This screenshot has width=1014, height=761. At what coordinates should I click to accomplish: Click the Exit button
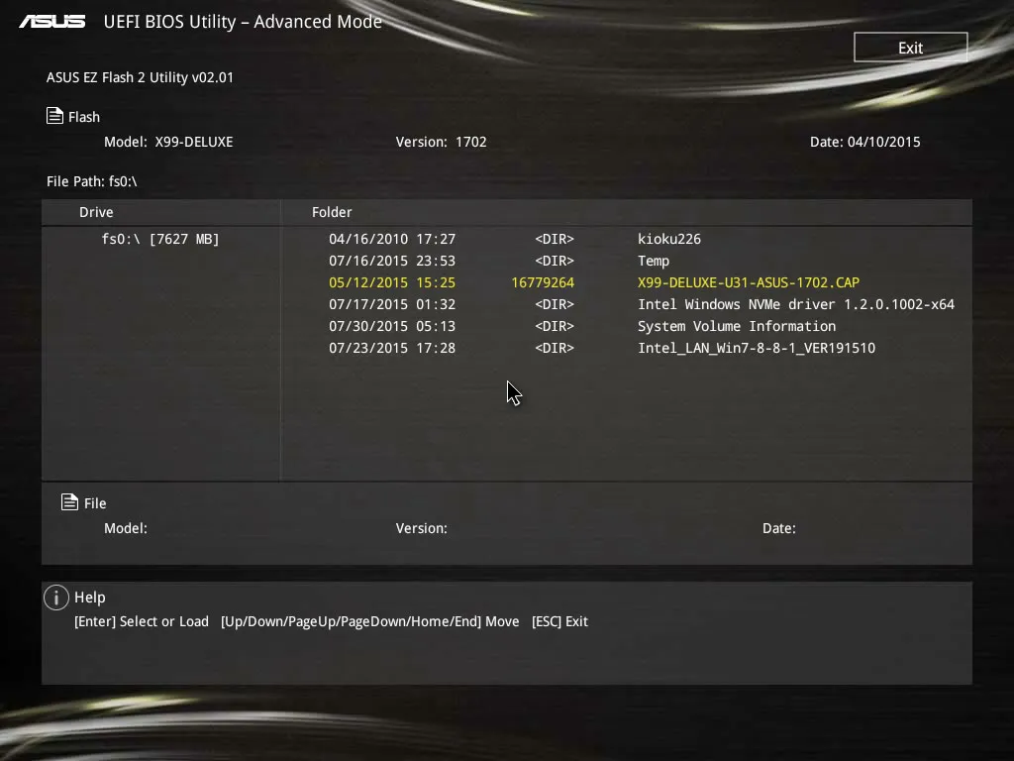pyautogui.click(x=911, y=48)
